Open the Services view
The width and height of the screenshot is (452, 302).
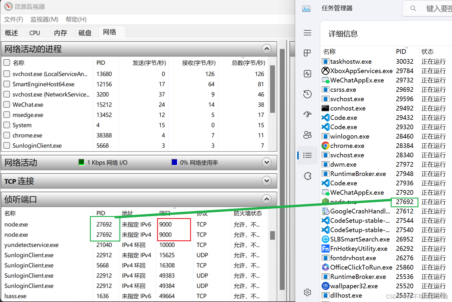307,176
